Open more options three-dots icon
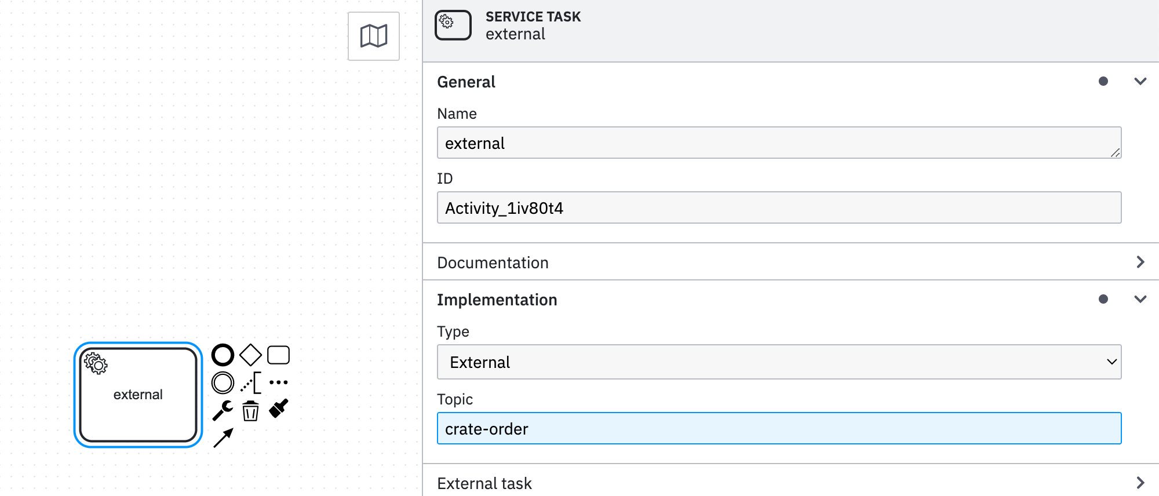 coord(278,382)
